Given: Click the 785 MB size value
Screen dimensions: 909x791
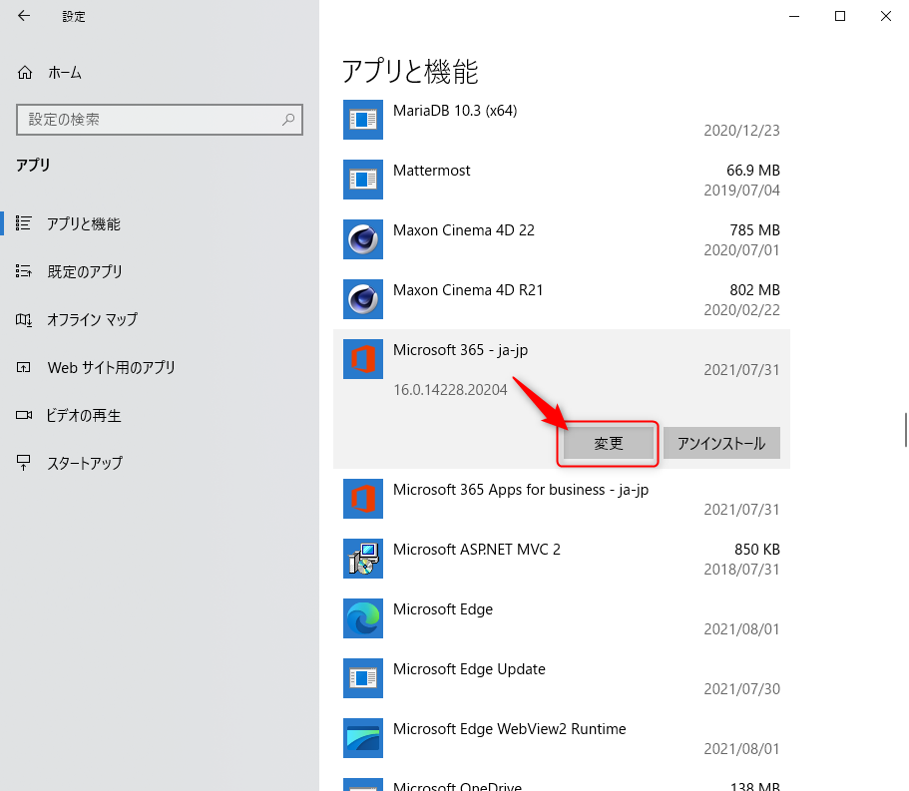Looking at the screenshot, I should pyautogui.click(x=754, y=230).
